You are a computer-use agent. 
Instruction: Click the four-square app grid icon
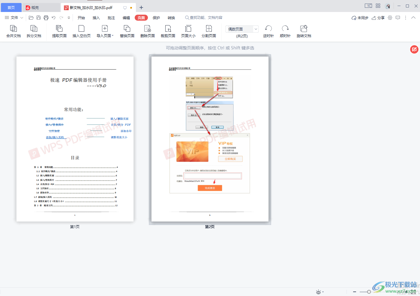pos(378,6)
